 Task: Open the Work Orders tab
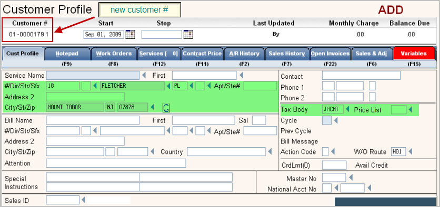(x=114, y=54)
